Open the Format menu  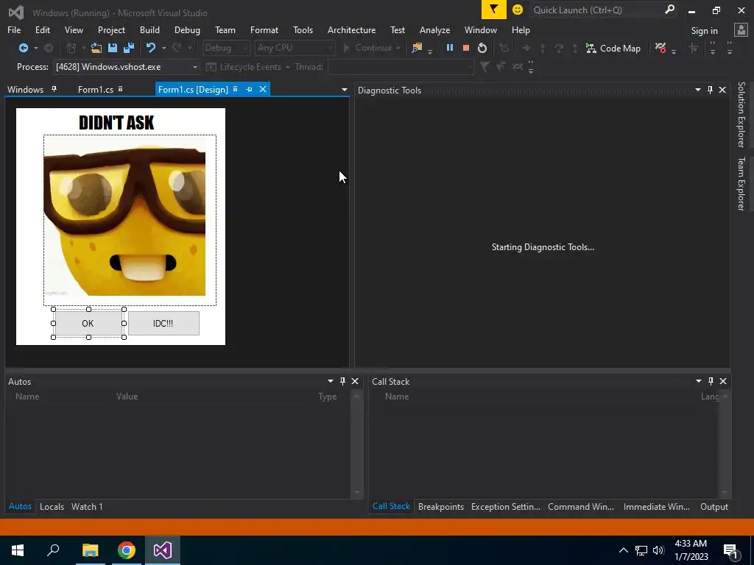coord(264,29)
